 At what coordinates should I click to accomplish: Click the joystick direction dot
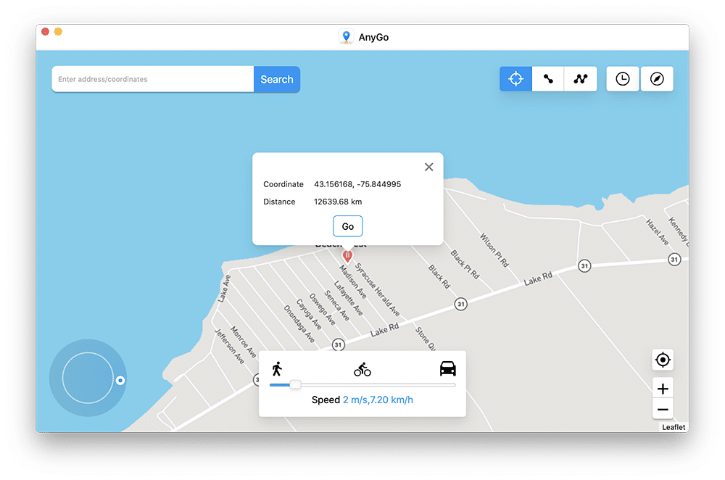click(x=120, y=380)
